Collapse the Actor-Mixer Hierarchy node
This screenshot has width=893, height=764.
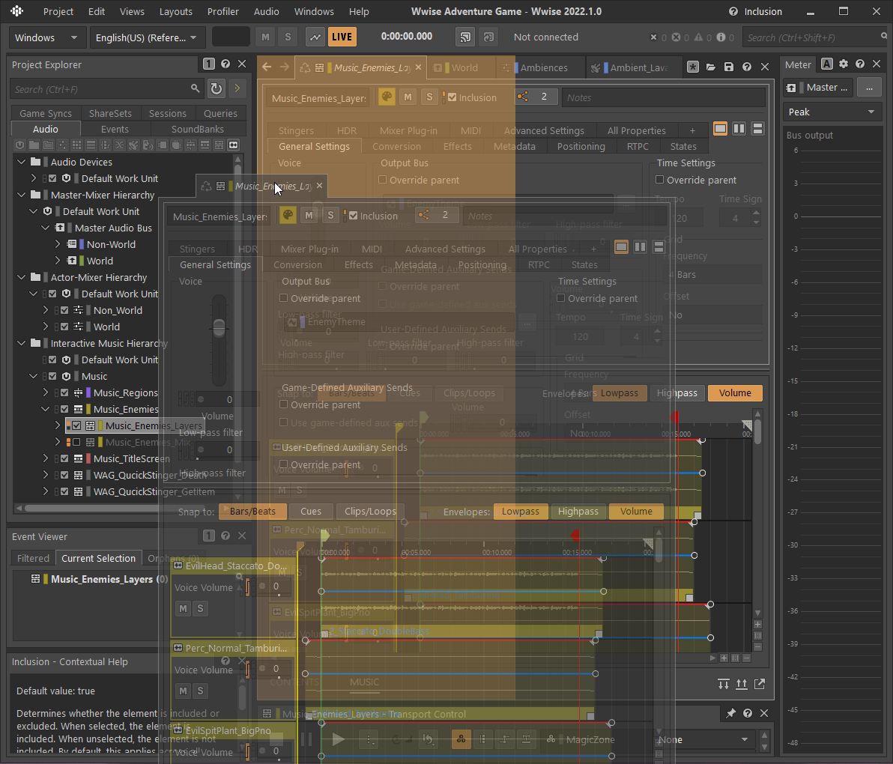click(x=21, y=278)
